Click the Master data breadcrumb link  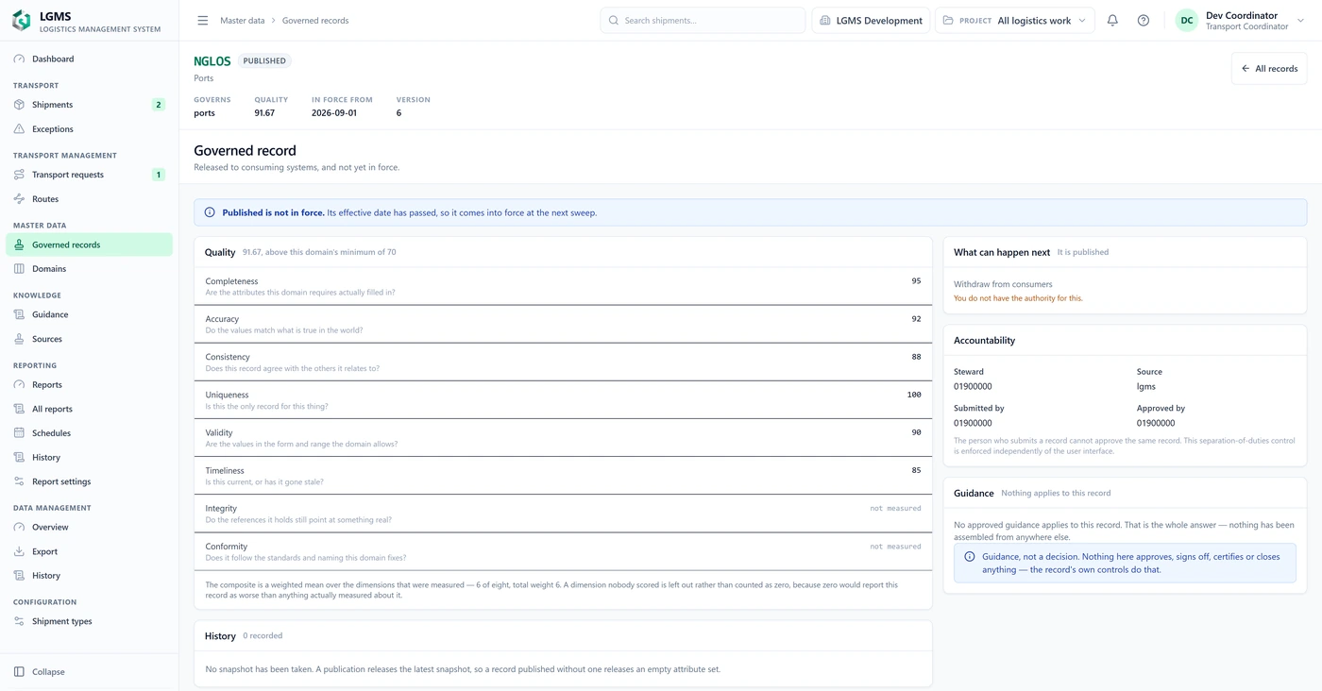coord(243,21)
